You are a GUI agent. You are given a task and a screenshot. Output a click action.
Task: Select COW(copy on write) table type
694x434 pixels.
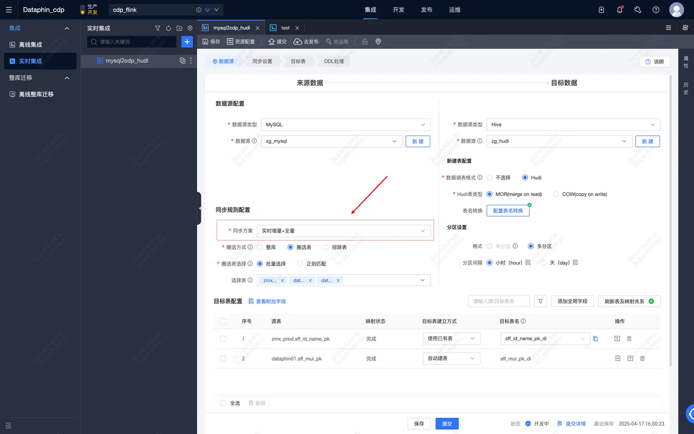(x=556, y=194)
